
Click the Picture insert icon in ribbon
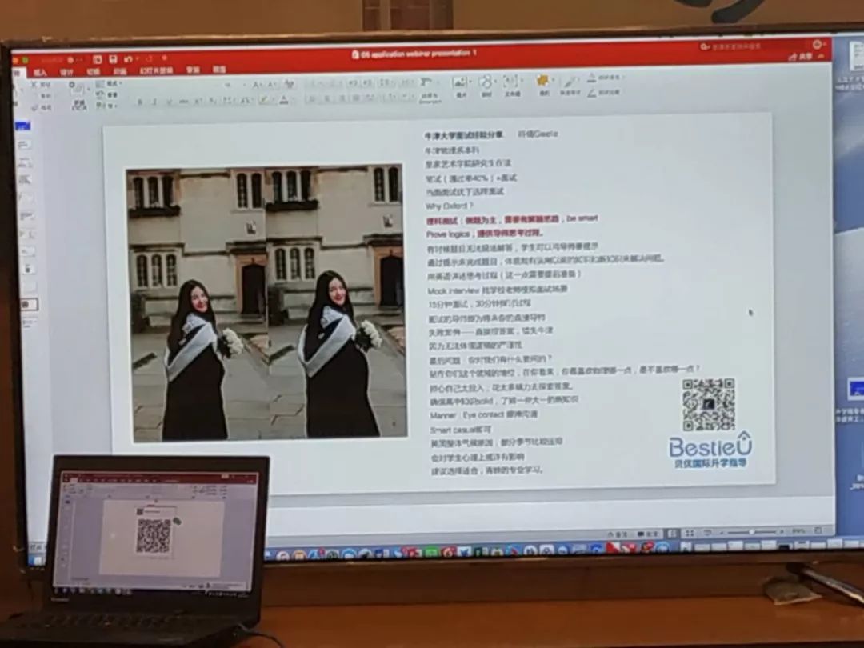coord(460,83)
